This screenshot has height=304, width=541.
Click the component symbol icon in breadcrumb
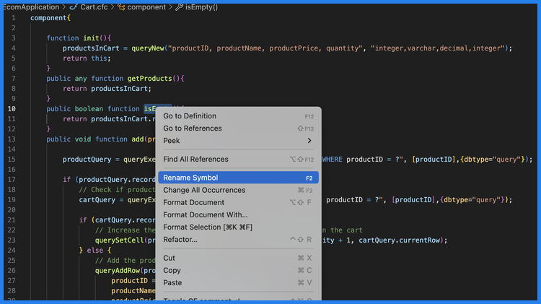[x=120, y=7]
